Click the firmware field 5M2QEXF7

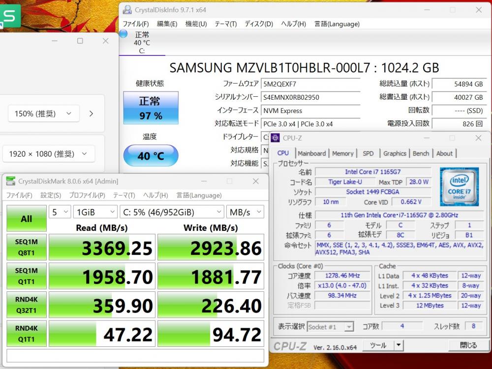310,84
